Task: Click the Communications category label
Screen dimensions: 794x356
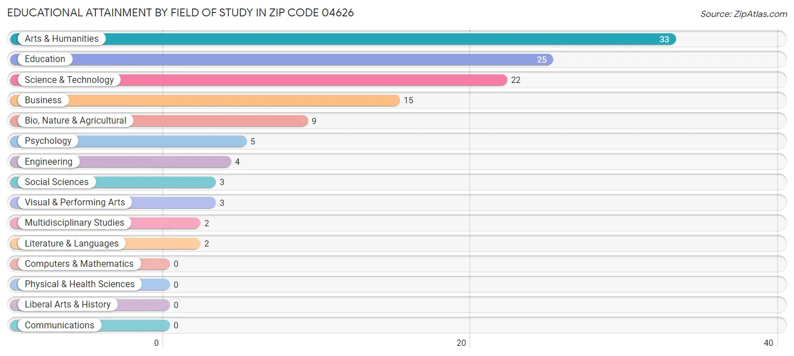Action: (59, 325)
